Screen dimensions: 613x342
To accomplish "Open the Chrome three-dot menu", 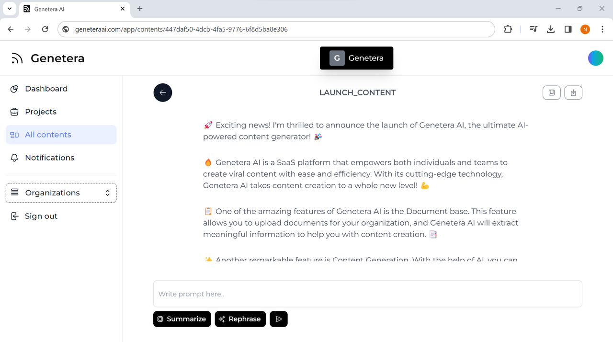I will point(602,29).
